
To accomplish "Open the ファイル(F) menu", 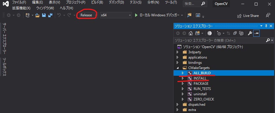I will pos(19,3).
